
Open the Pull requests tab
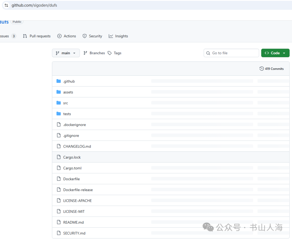click(x=37, y=36)
